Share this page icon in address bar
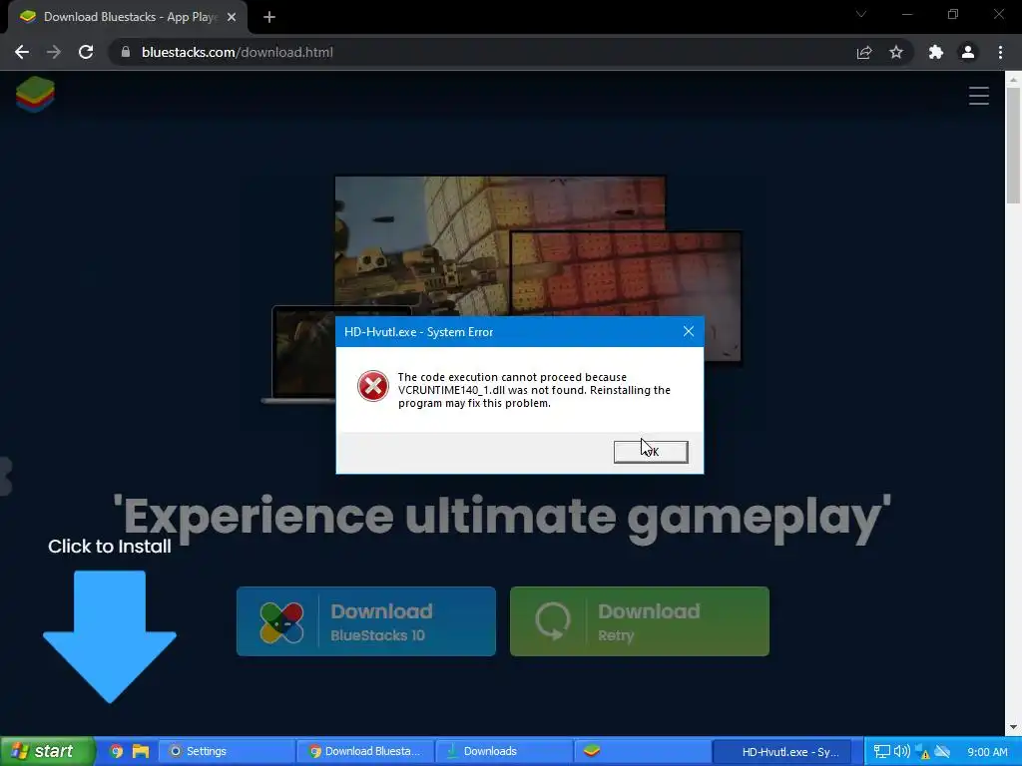This screenshot has width=1022, height=766. 864,52
